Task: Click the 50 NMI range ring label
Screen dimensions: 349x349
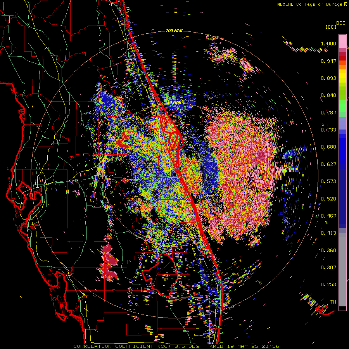Action: 174,103
